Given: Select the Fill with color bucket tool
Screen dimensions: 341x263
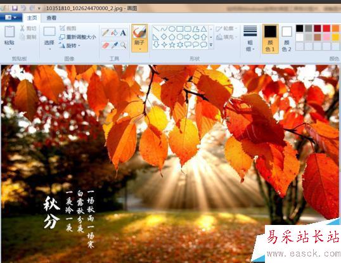Looking at the screenshot, I should pos(114,32).
